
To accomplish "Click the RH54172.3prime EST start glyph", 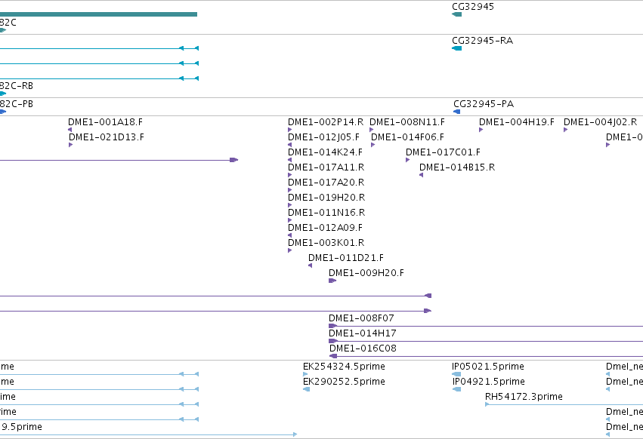I will click(487, 404).
